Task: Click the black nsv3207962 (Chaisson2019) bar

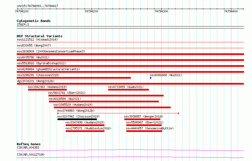Action: coord(77,119)
